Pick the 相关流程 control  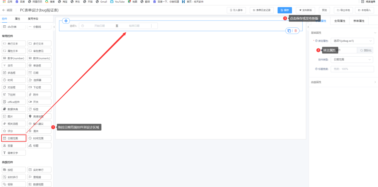pos(14,124)
